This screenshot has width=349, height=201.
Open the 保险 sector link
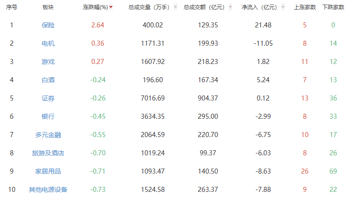(x=48, y=25)
